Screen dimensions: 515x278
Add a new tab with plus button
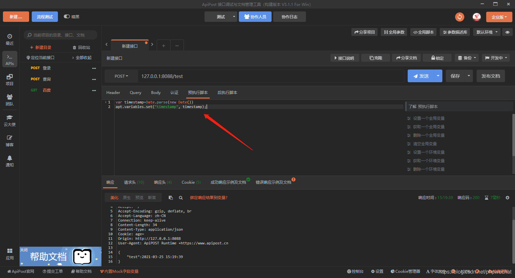pyautogui.click(x=164, y=46)
